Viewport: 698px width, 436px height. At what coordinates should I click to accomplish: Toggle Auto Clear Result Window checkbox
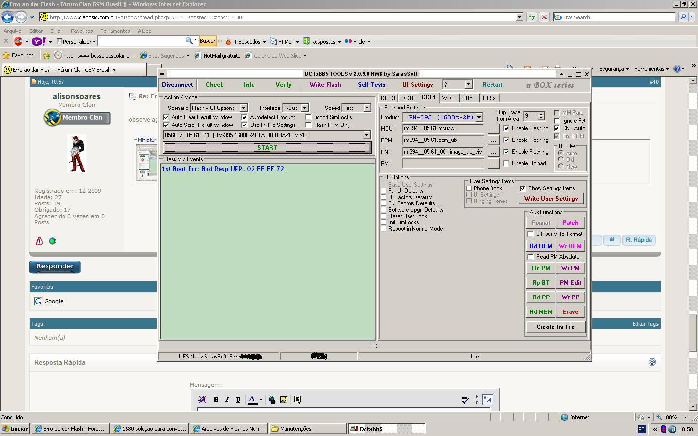click(x=166, y=117)
